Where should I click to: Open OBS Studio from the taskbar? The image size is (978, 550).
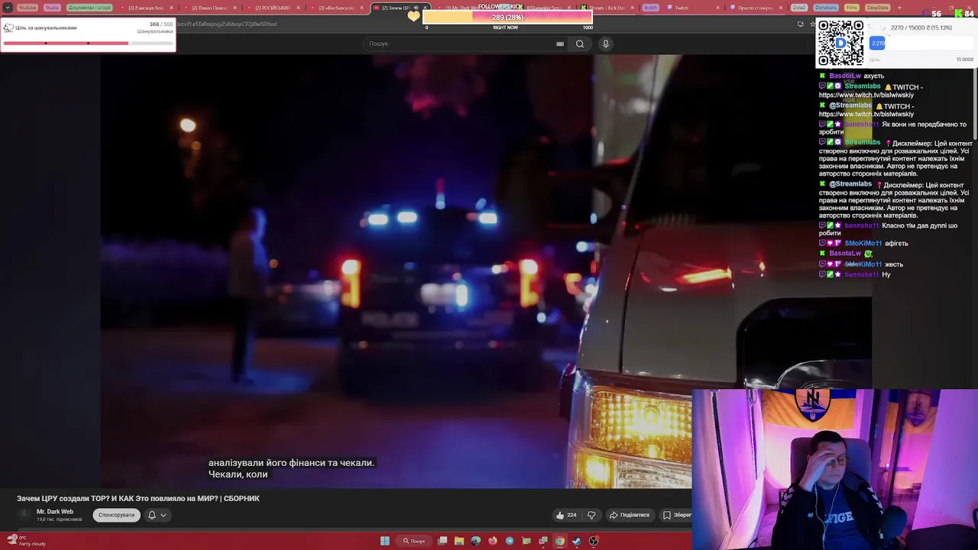(x=594, y=541)
